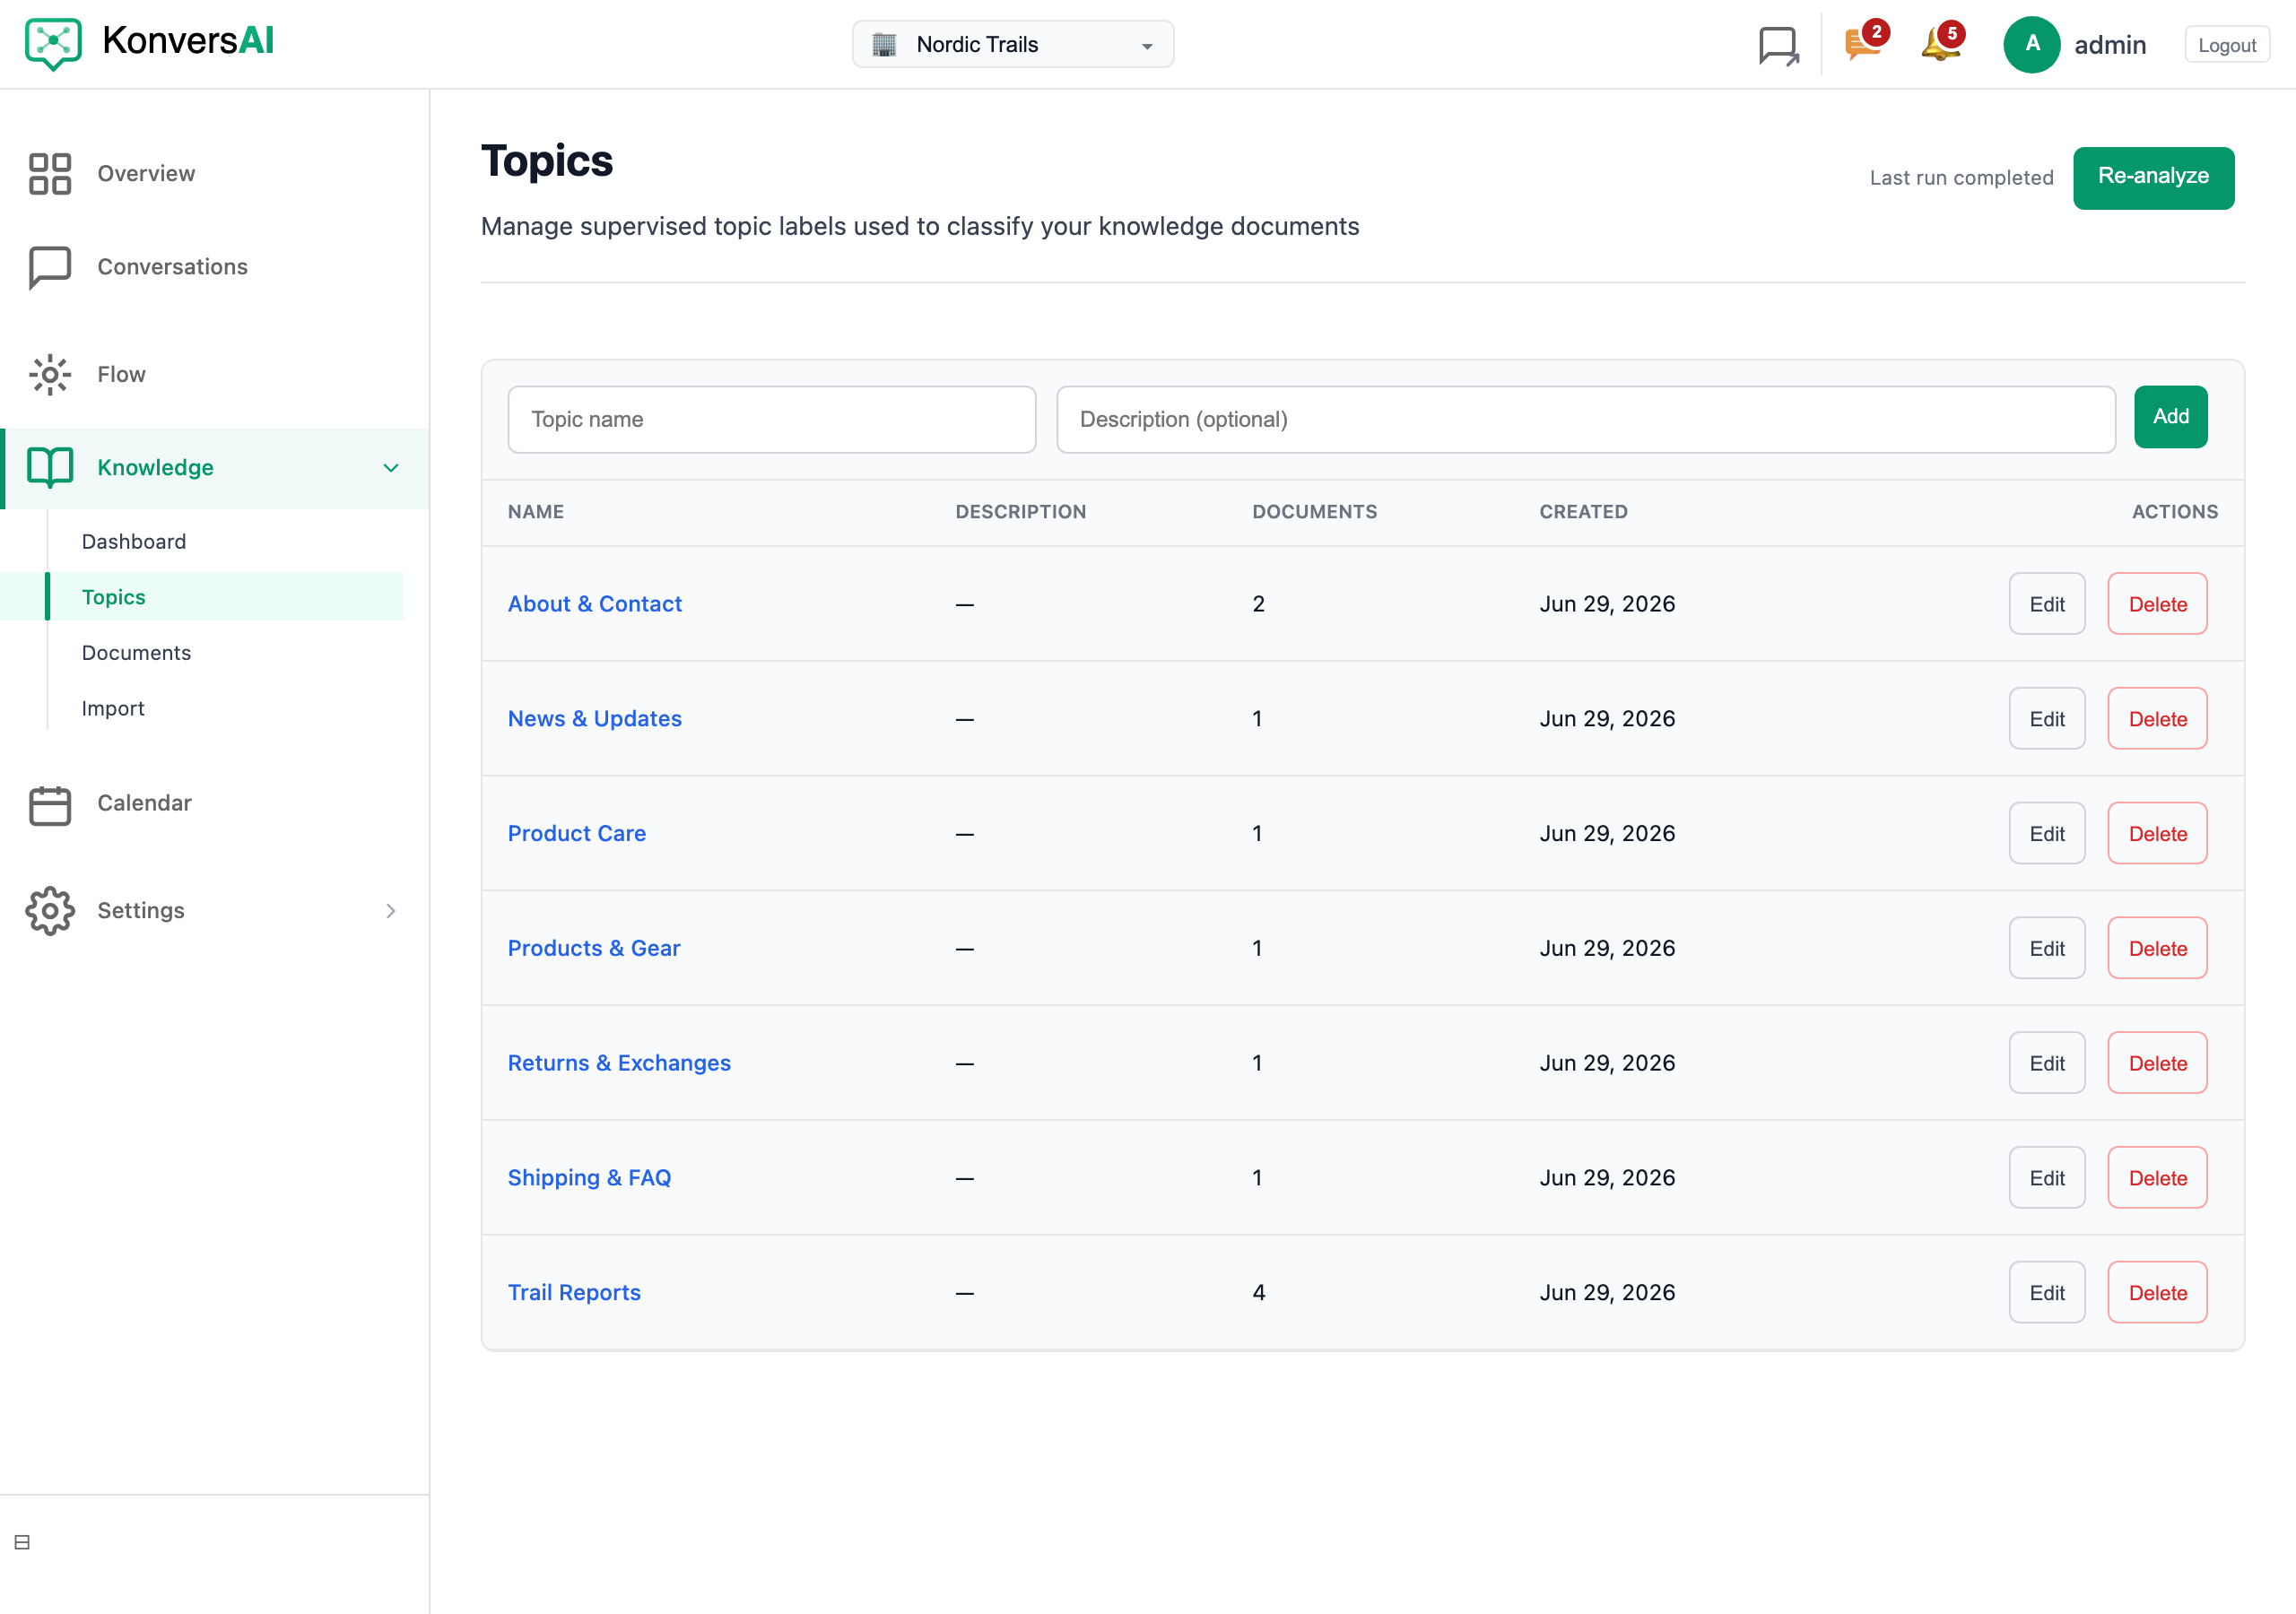The image size is (2296, 1614).
Task: Focus the Topic name input field
Action: coord(771,419)
